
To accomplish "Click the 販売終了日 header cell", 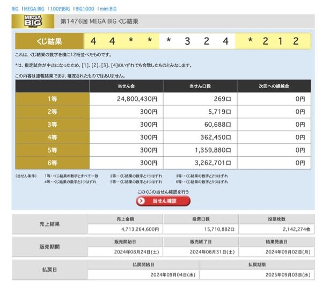I will (201, 242).
